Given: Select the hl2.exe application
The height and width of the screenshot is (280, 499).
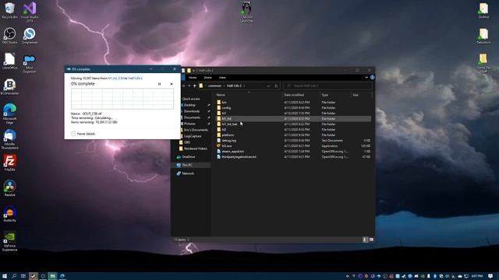Looking at the screenshot, I should pos(227,146).
